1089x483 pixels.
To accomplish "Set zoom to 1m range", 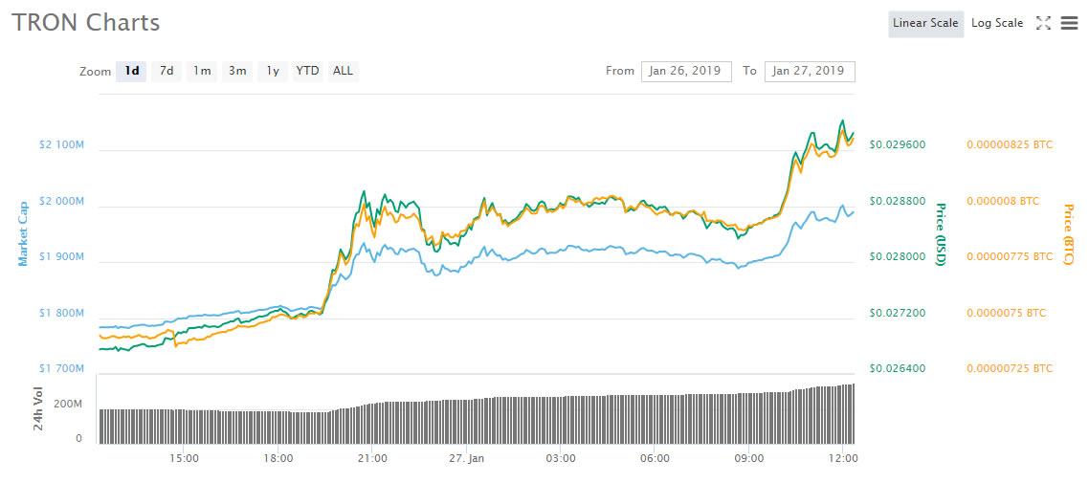I will tap(201, 72).
